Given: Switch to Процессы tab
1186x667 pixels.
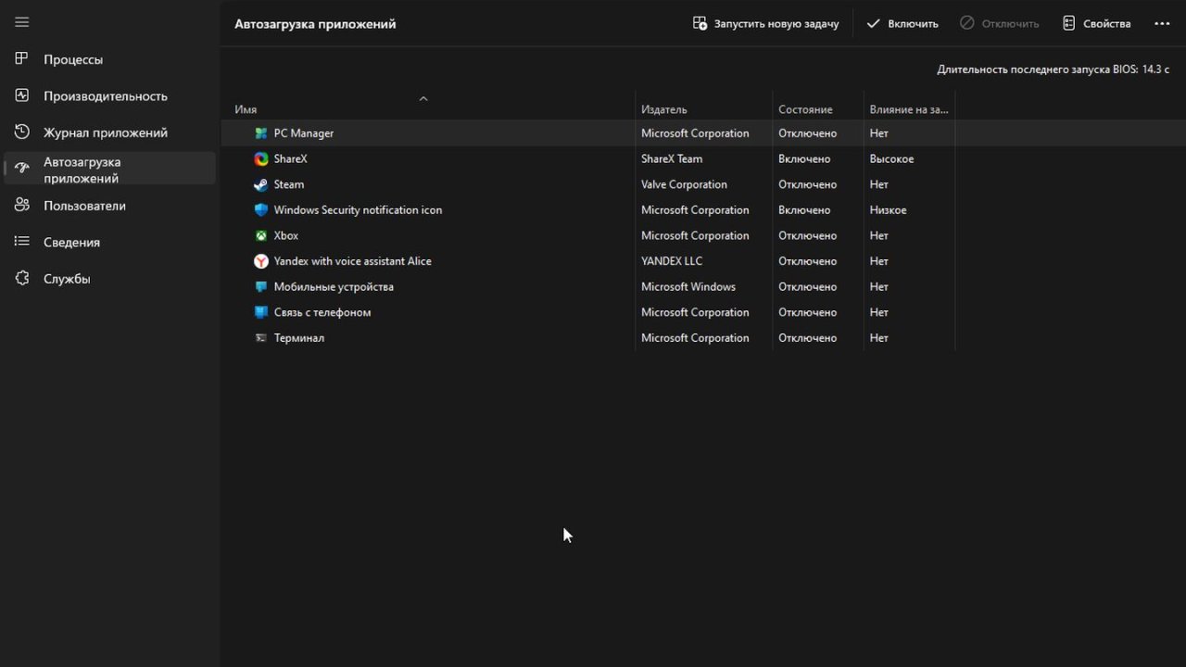Looking at the screenshot, I should [x=73, y=59].
